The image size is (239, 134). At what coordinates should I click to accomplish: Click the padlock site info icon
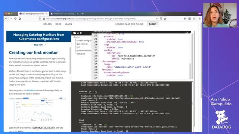[x=44, y=19]
